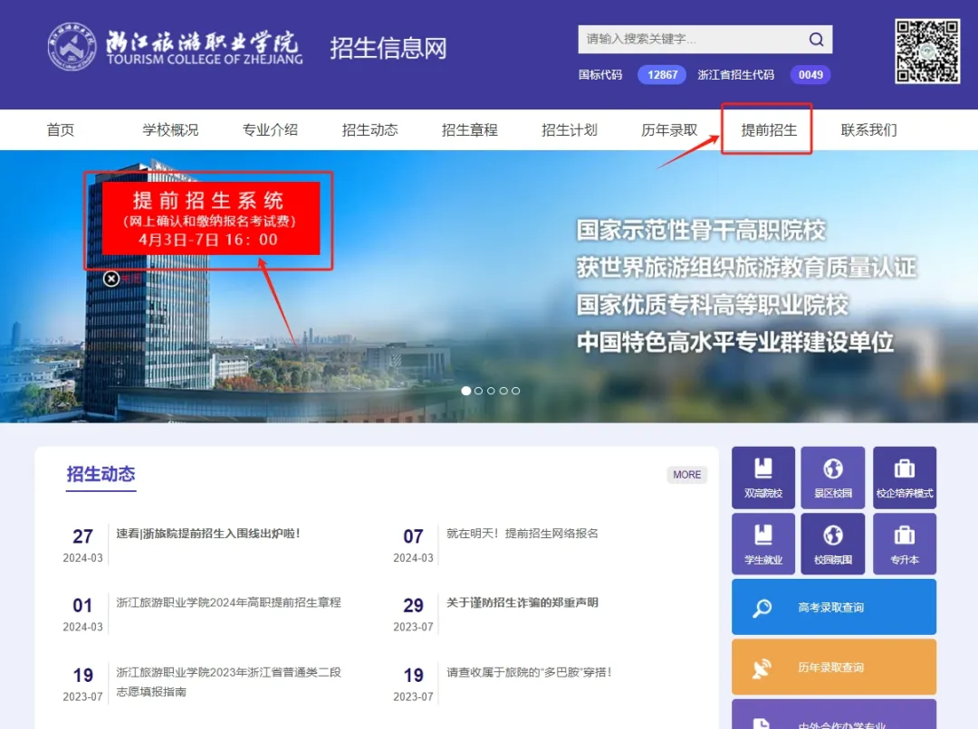The width and height of the screenshot is (978, 729).
Task: Open the 双高院校 icon tile
Action: pyautogui.click(x=762, y=477)
